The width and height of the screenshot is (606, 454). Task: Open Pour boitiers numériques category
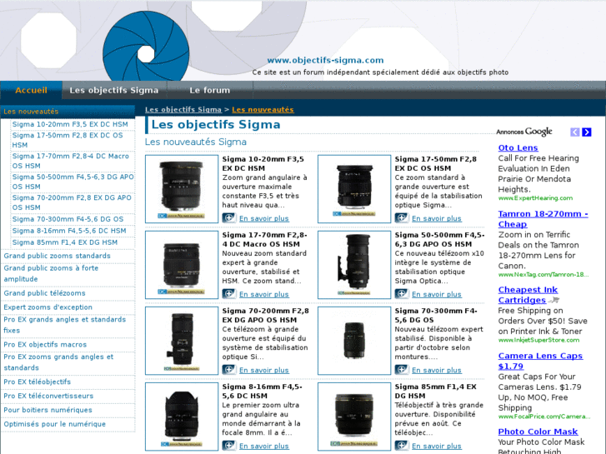[48, 410]
